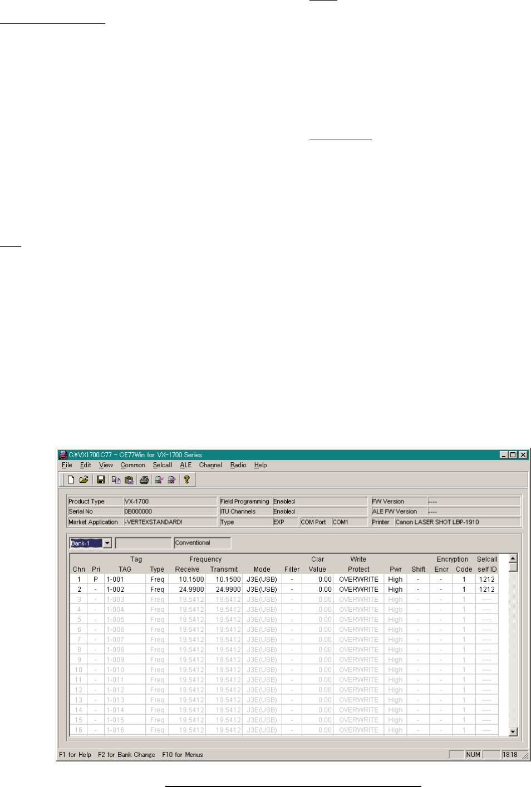Open the Edit menu
Screen dimensions: 531x787
click(85, 465)
